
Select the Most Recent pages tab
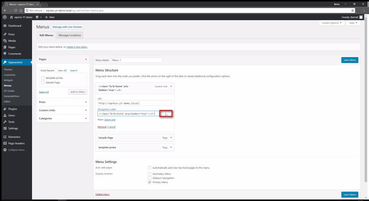pos(47,70)
